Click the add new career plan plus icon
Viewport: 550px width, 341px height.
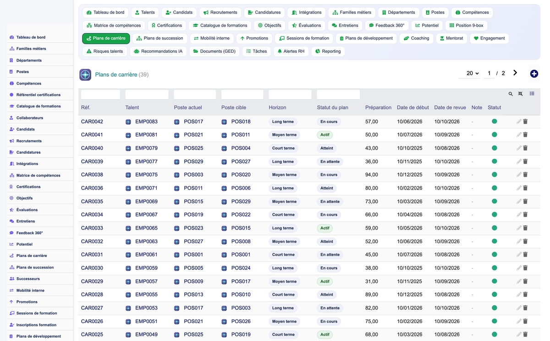click(534, 74)
